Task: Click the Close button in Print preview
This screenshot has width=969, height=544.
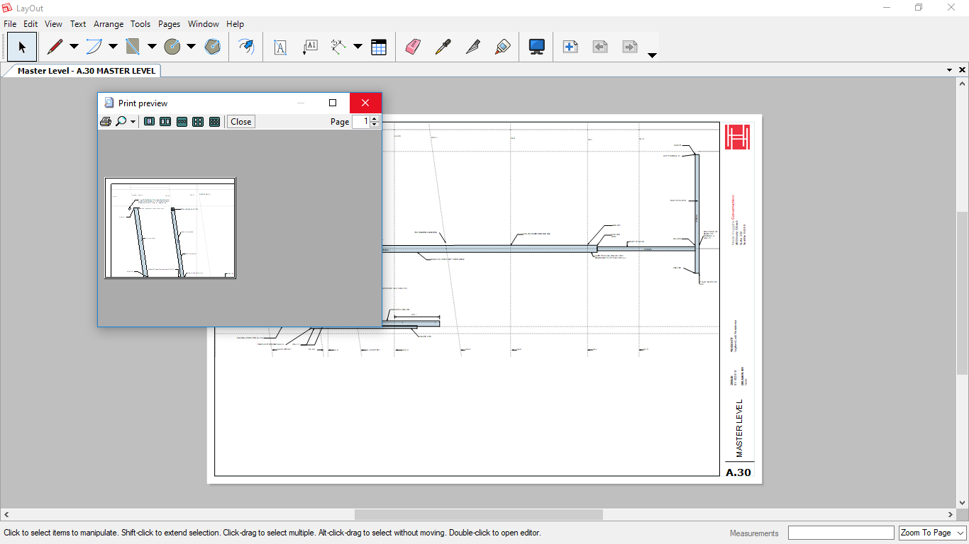Action: pos(240,122)
